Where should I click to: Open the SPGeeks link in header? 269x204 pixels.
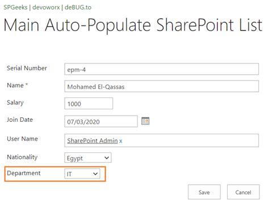tap(15, 7)
